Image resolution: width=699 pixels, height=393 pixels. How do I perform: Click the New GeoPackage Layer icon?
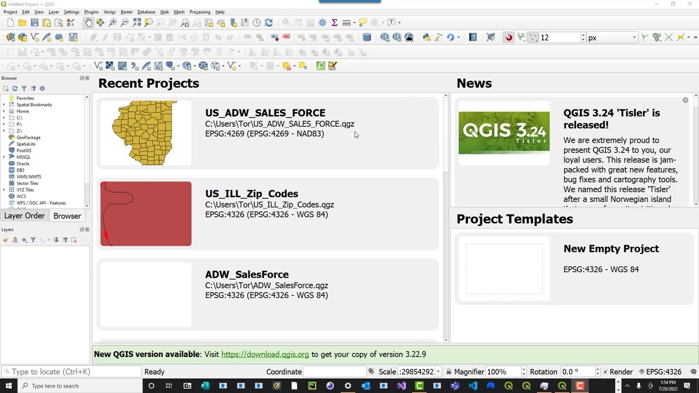(22, 37)
